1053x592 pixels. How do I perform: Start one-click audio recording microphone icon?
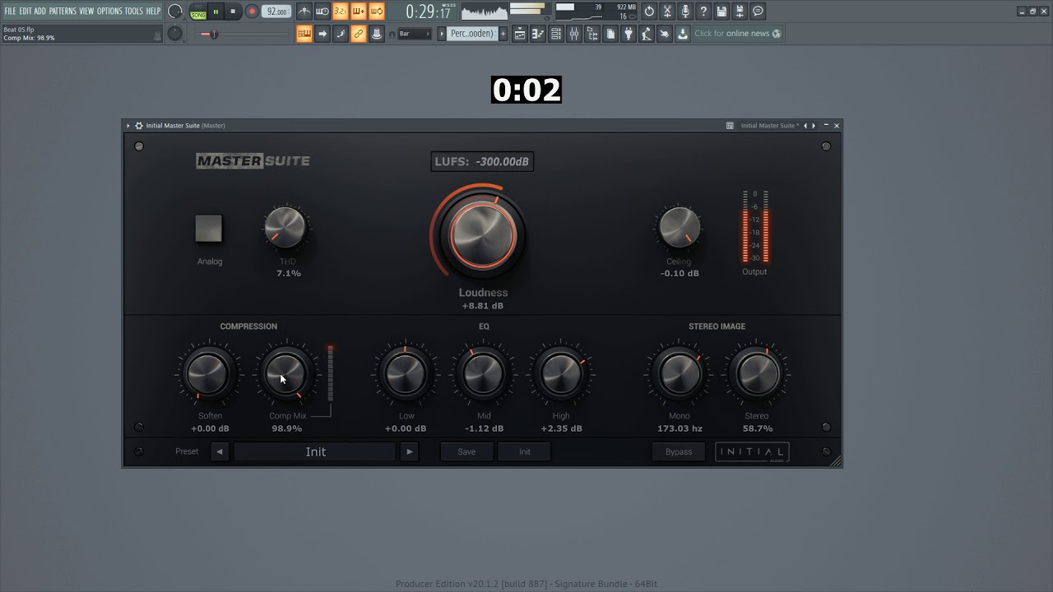tap(685, 12)
